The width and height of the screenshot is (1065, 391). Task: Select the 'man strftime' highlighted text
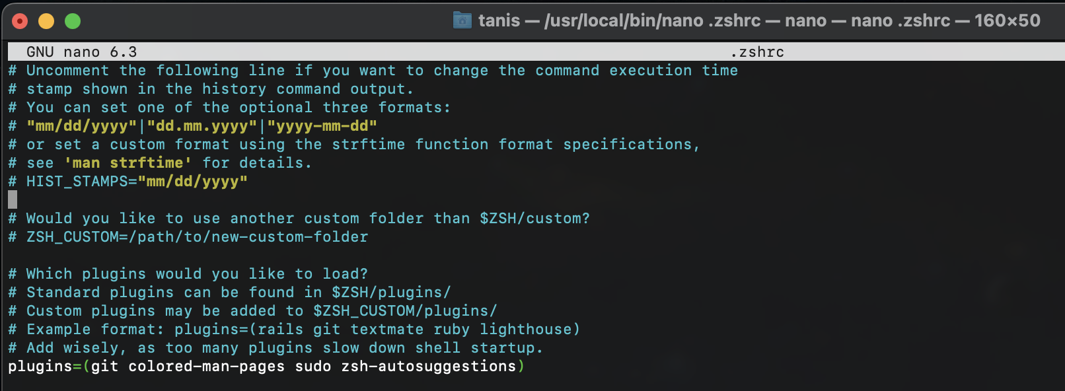129,162
